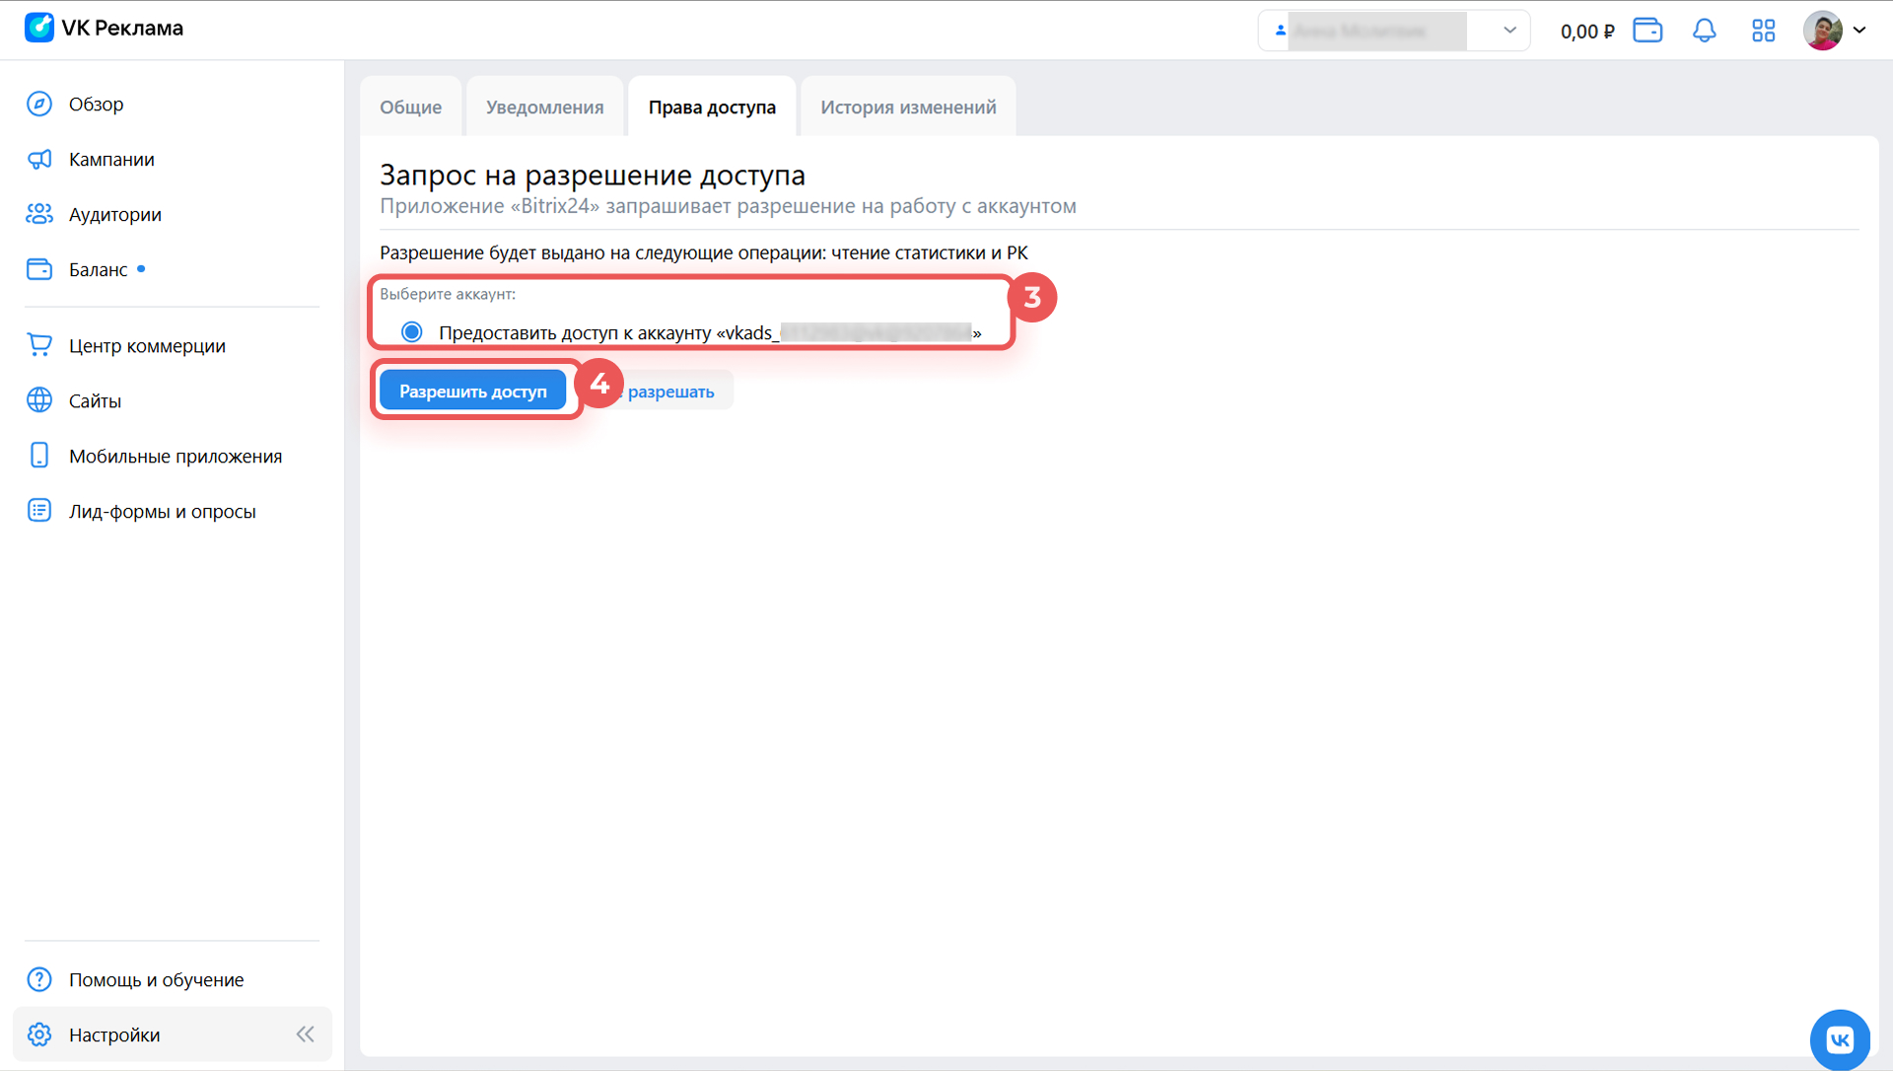Click the Настройки gear icon
The image size is (1893, 1071).
pyautogui.click(x=39, y=1035)
